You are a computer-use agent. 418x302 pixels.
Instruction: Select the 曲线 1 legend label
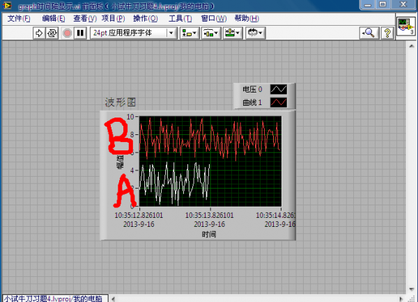tap(252, 102)
